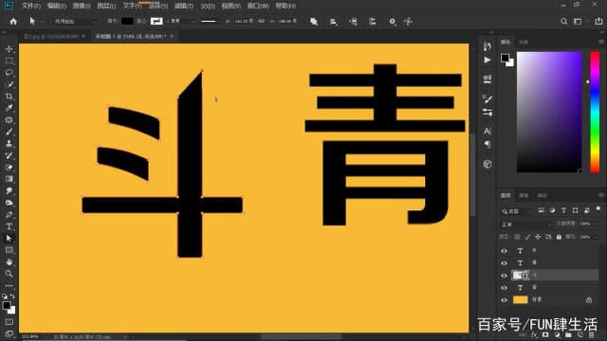607x341 pixels.
Task: Delete layer using trash icon
Action: click(592, 334)
